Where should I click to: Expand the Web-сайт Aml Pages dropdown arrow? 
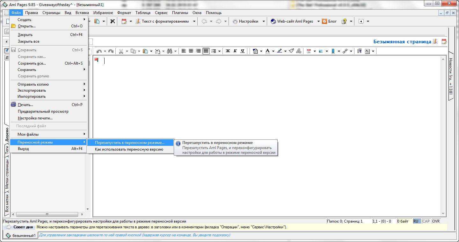click(318, 21)
